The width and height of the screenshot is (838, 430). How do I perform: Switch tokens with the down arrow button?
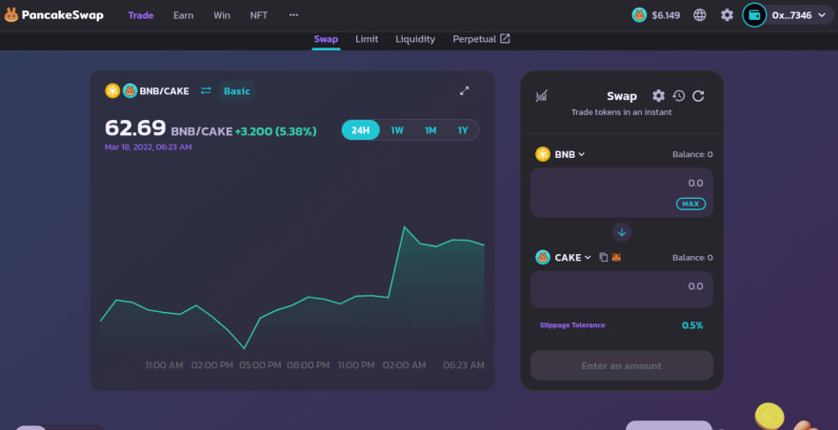[622, 232]
